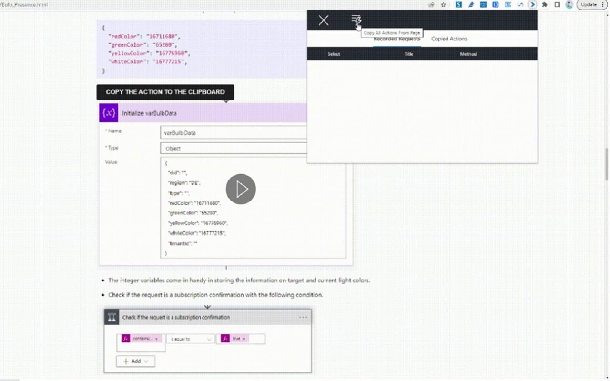Click the condition block icon beside subscription confirmation title
Image resolution: width=610 pixels, height=381 pixels.
112,317
